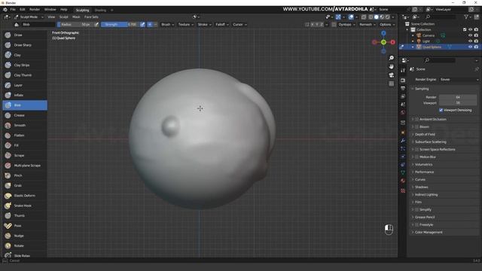Select the Clay brush
Screen dimensions: 482x271
pos(25,55)
